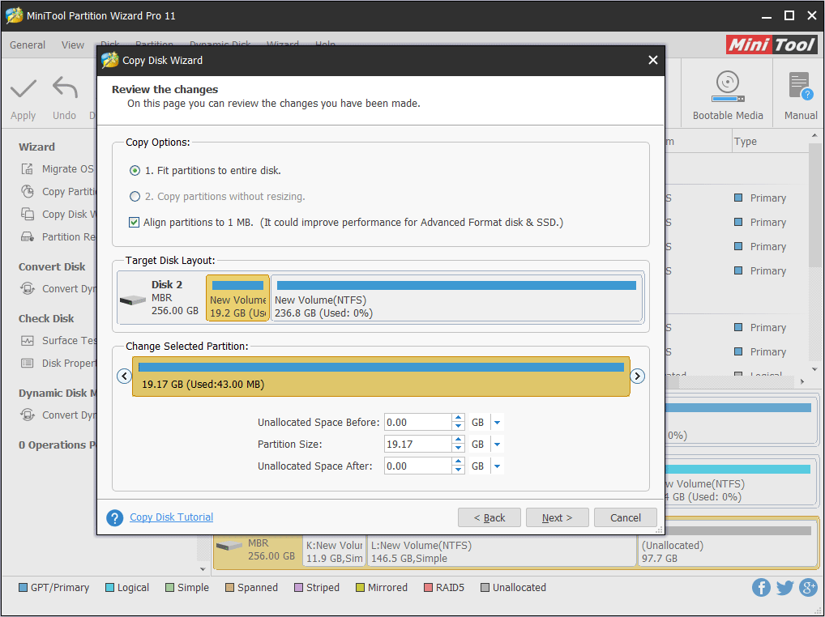
Task: Open Bootable Media creator
Action: click(x=727, y=86)
